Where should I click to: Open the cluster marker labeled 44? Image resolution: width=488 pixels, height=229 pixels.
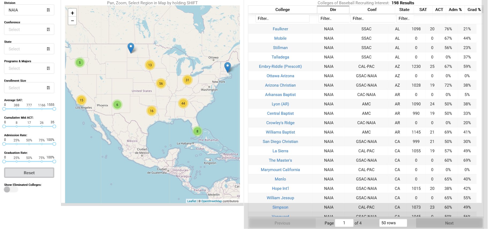183,103
